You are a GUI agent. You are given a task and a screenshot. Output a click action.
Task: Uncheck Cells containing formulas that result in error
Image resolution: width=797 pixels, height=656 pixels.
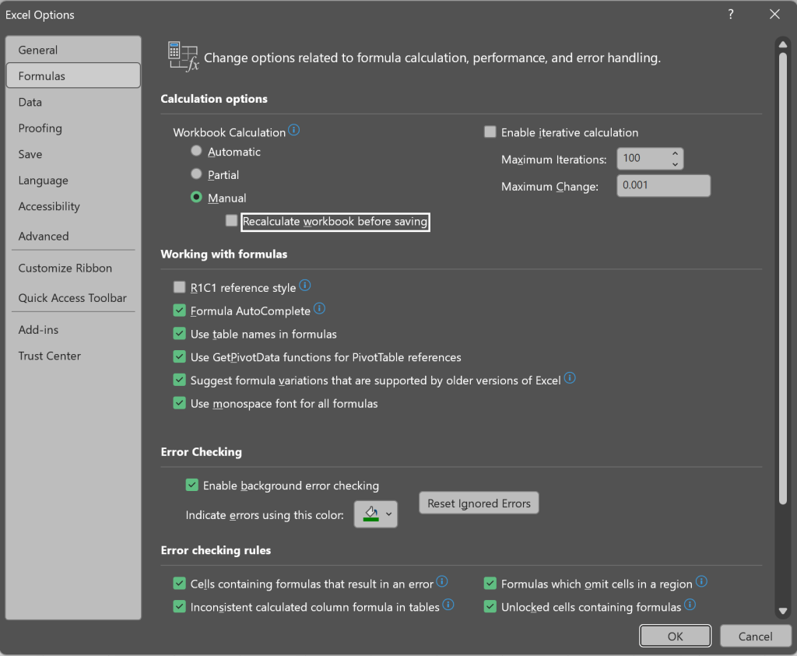pyautogui.click(x=180, y=584)
